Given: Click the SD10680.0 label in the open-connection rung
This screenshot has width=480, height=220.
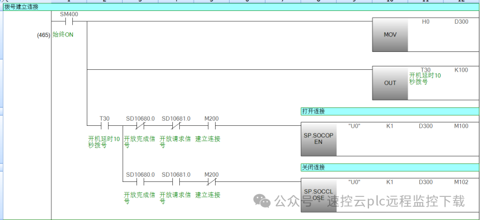Looking at the screenshot, I should [140, 118].
